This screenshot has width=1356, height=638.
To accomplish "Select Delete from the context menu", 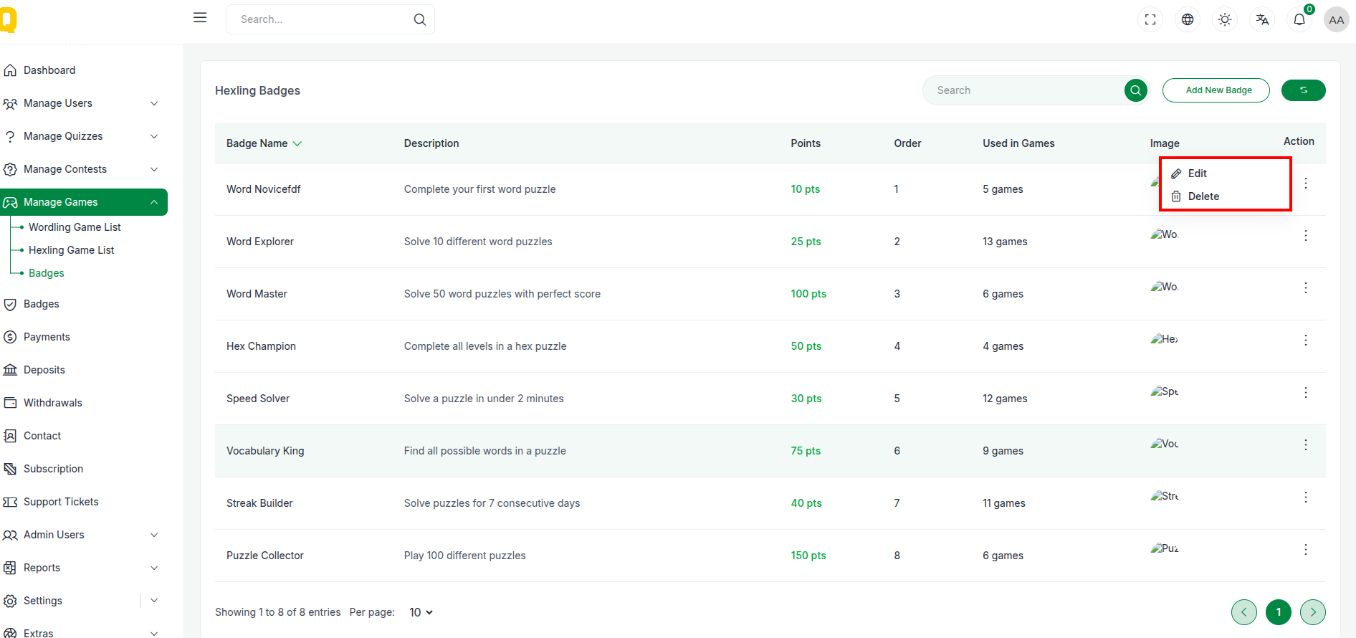I will pyautogui.click(x=1203, y=196).
